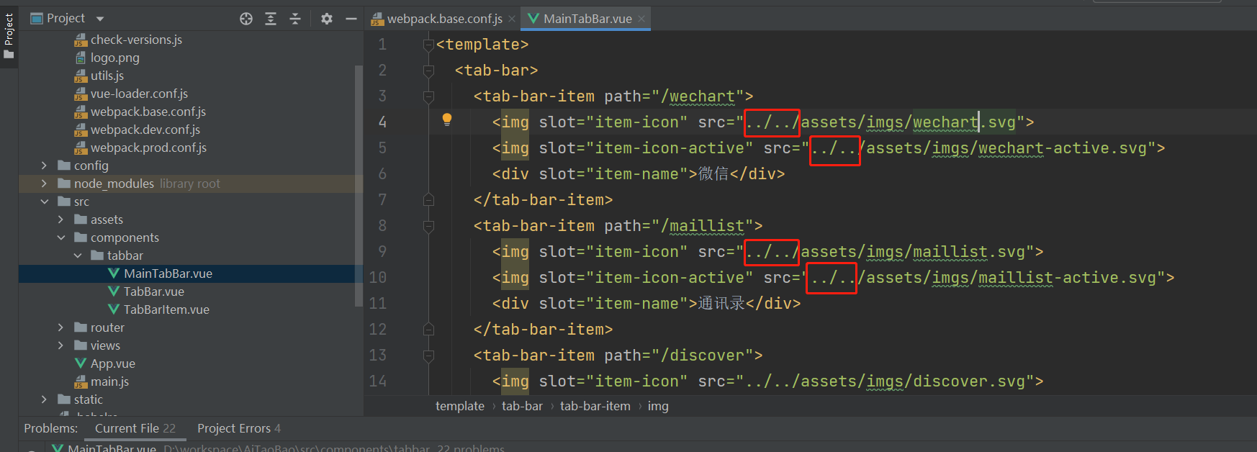Expand the config folder
The height and width of the screenshot is (452, 1257).
44,166
